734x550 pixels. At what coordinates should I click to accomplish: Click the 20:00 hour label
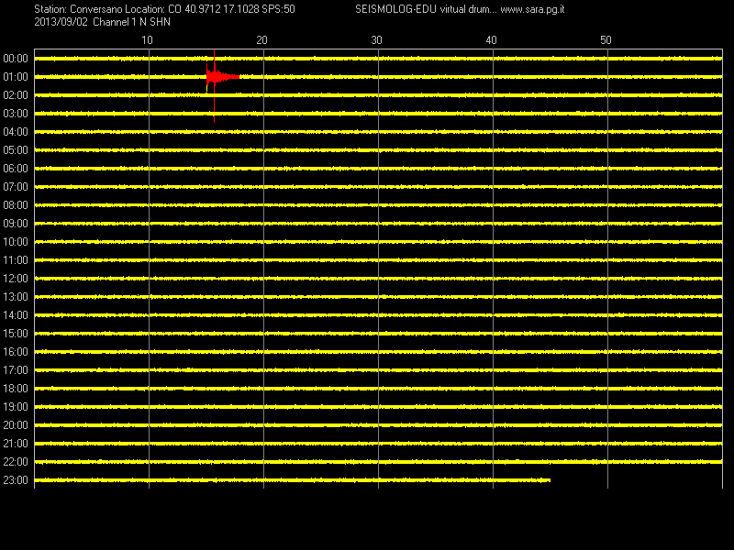coord(16,425)
